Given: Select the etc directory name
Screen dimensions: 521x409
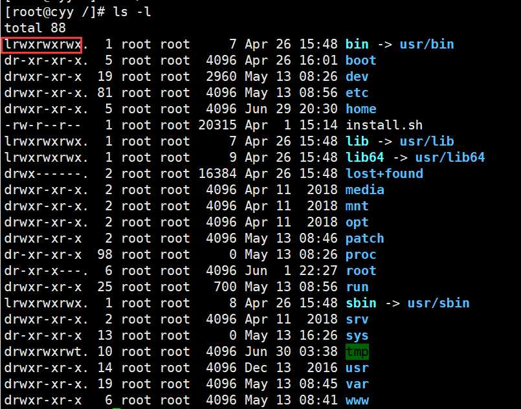Looking at the screenshot, I should click(x=357, y=93).
